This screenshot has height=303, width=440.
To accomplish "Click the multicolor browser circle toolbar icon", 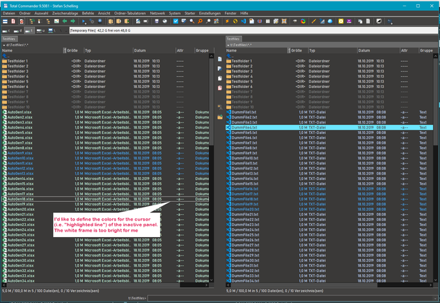I will tap(303, 21).
